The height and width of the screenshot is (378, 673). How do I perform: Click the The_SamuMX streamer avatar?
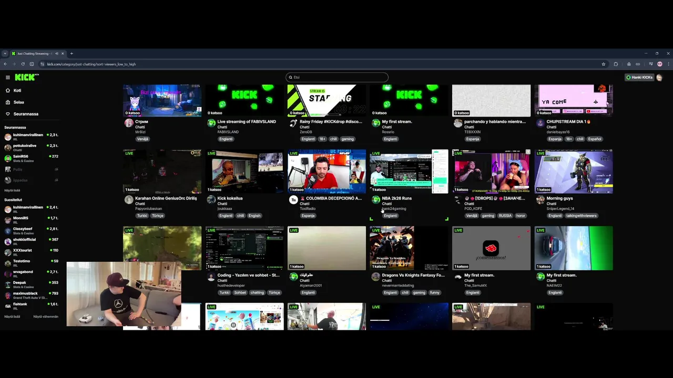pyautogui.click(x=458, y=276)
